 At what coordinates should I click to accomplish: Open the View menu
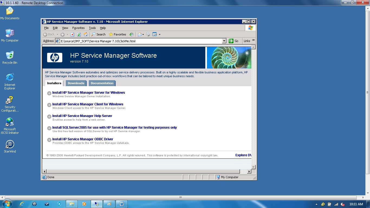point(65,28)
